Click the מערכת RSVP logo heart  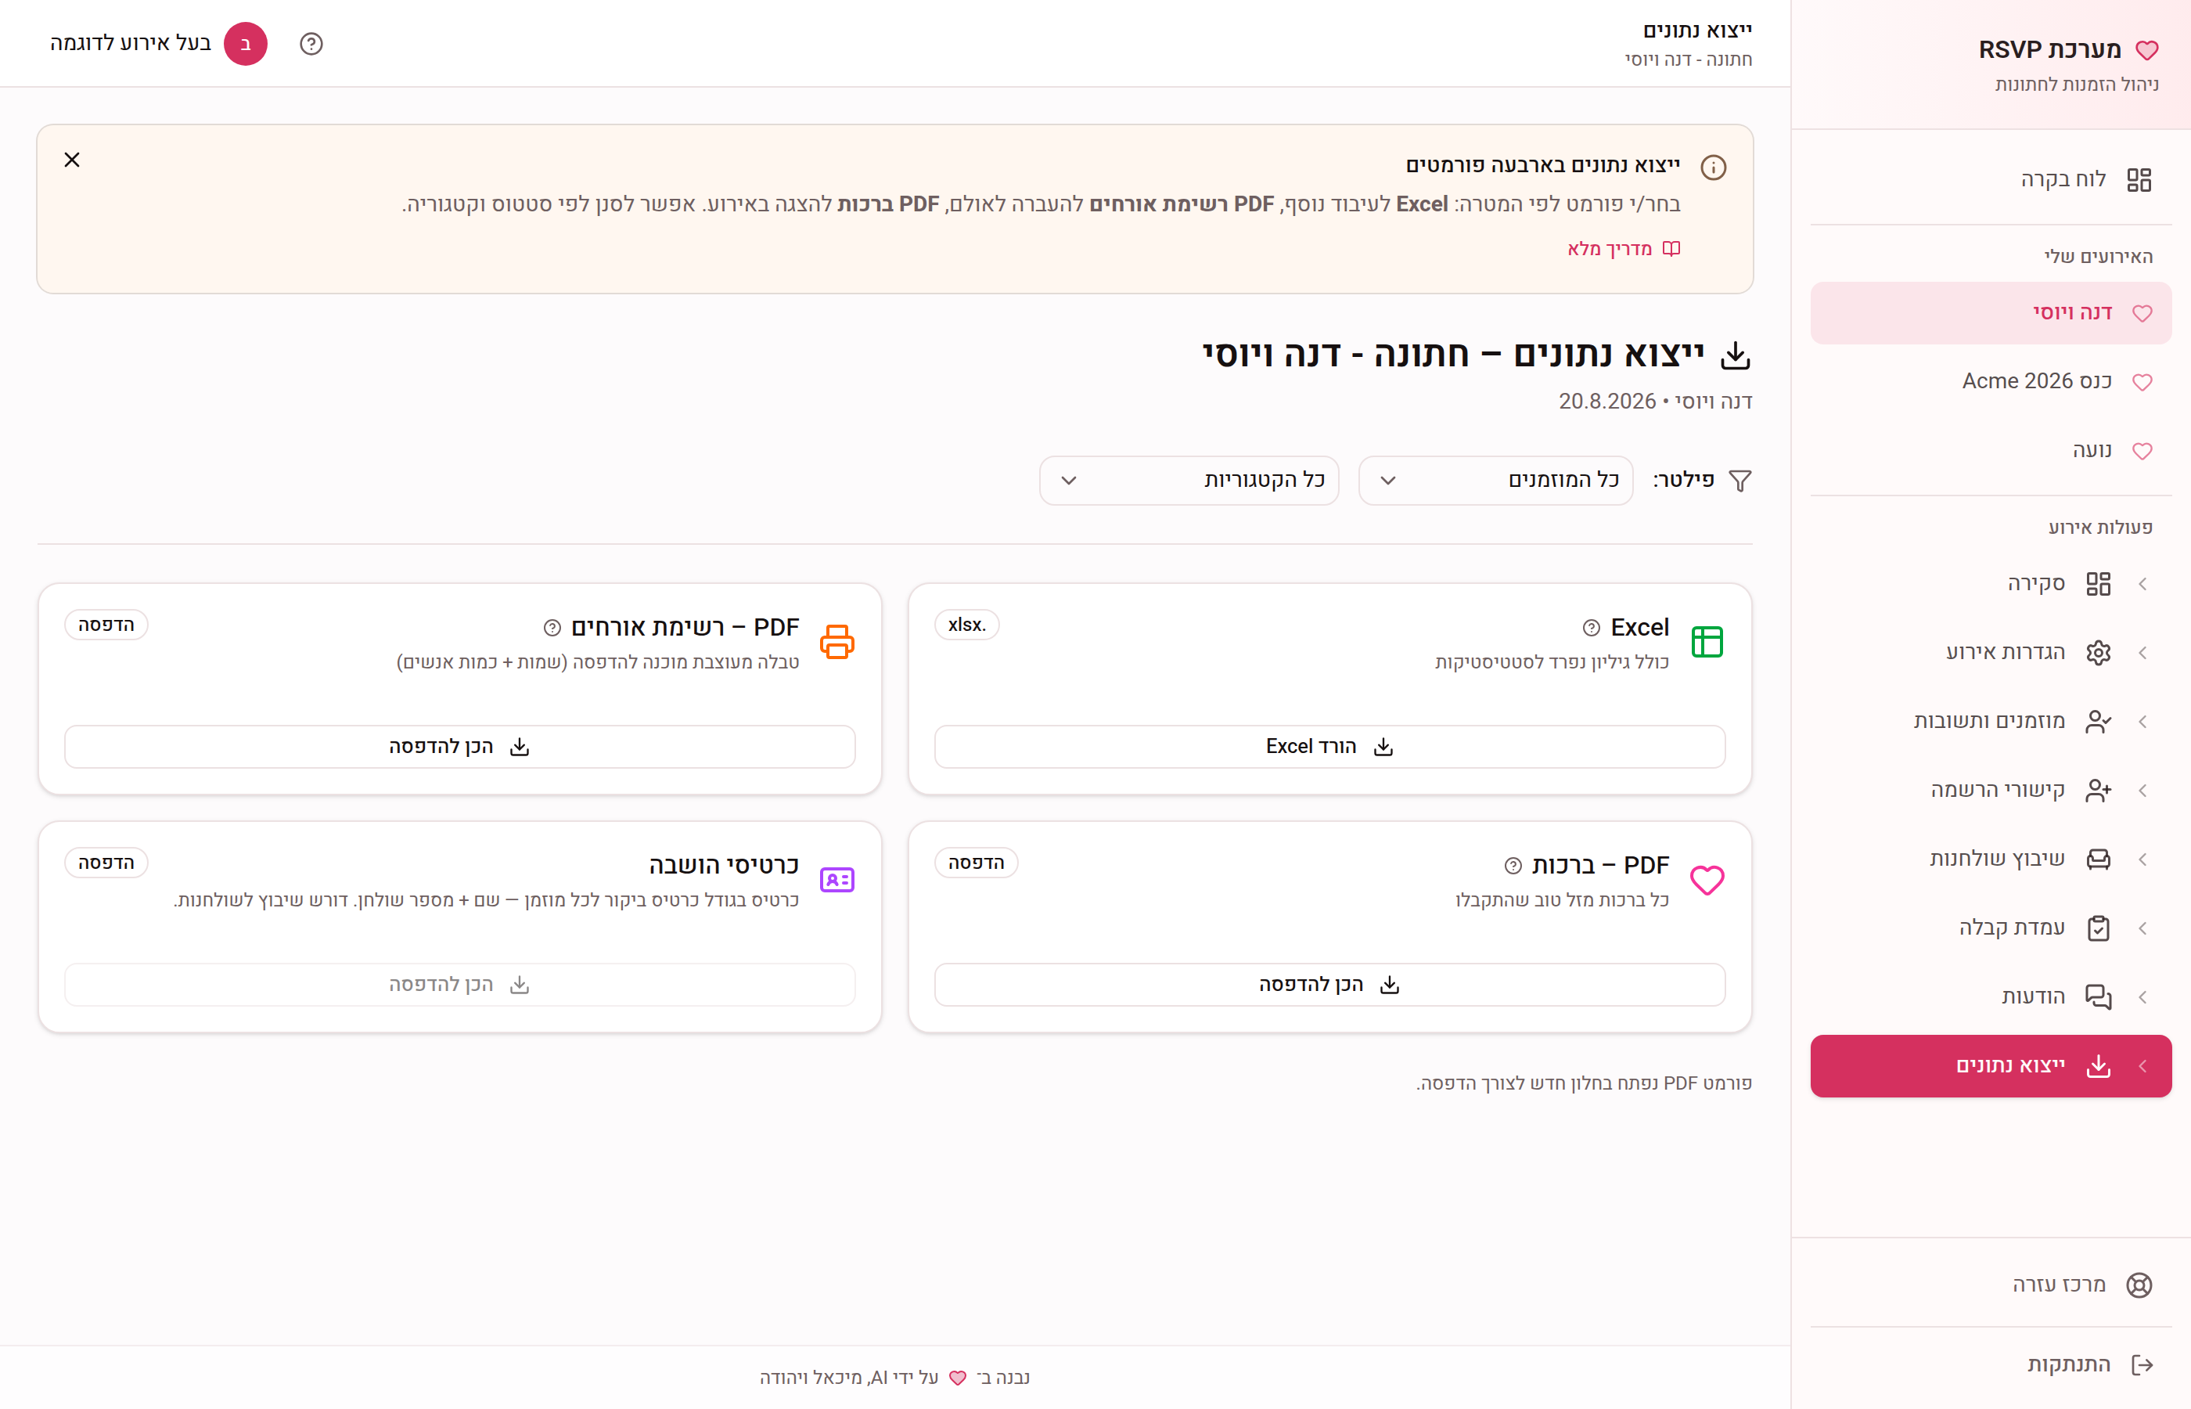coord(2147,50)
